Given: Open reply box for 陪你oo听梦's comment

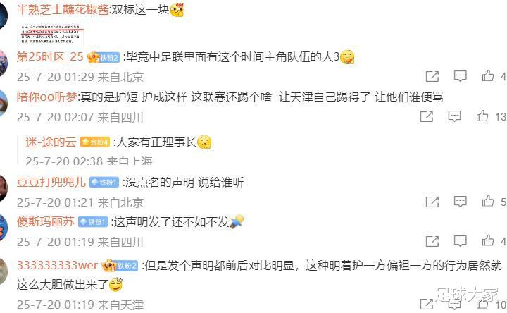Looking at the screenshot, I should tap(454, 116).
